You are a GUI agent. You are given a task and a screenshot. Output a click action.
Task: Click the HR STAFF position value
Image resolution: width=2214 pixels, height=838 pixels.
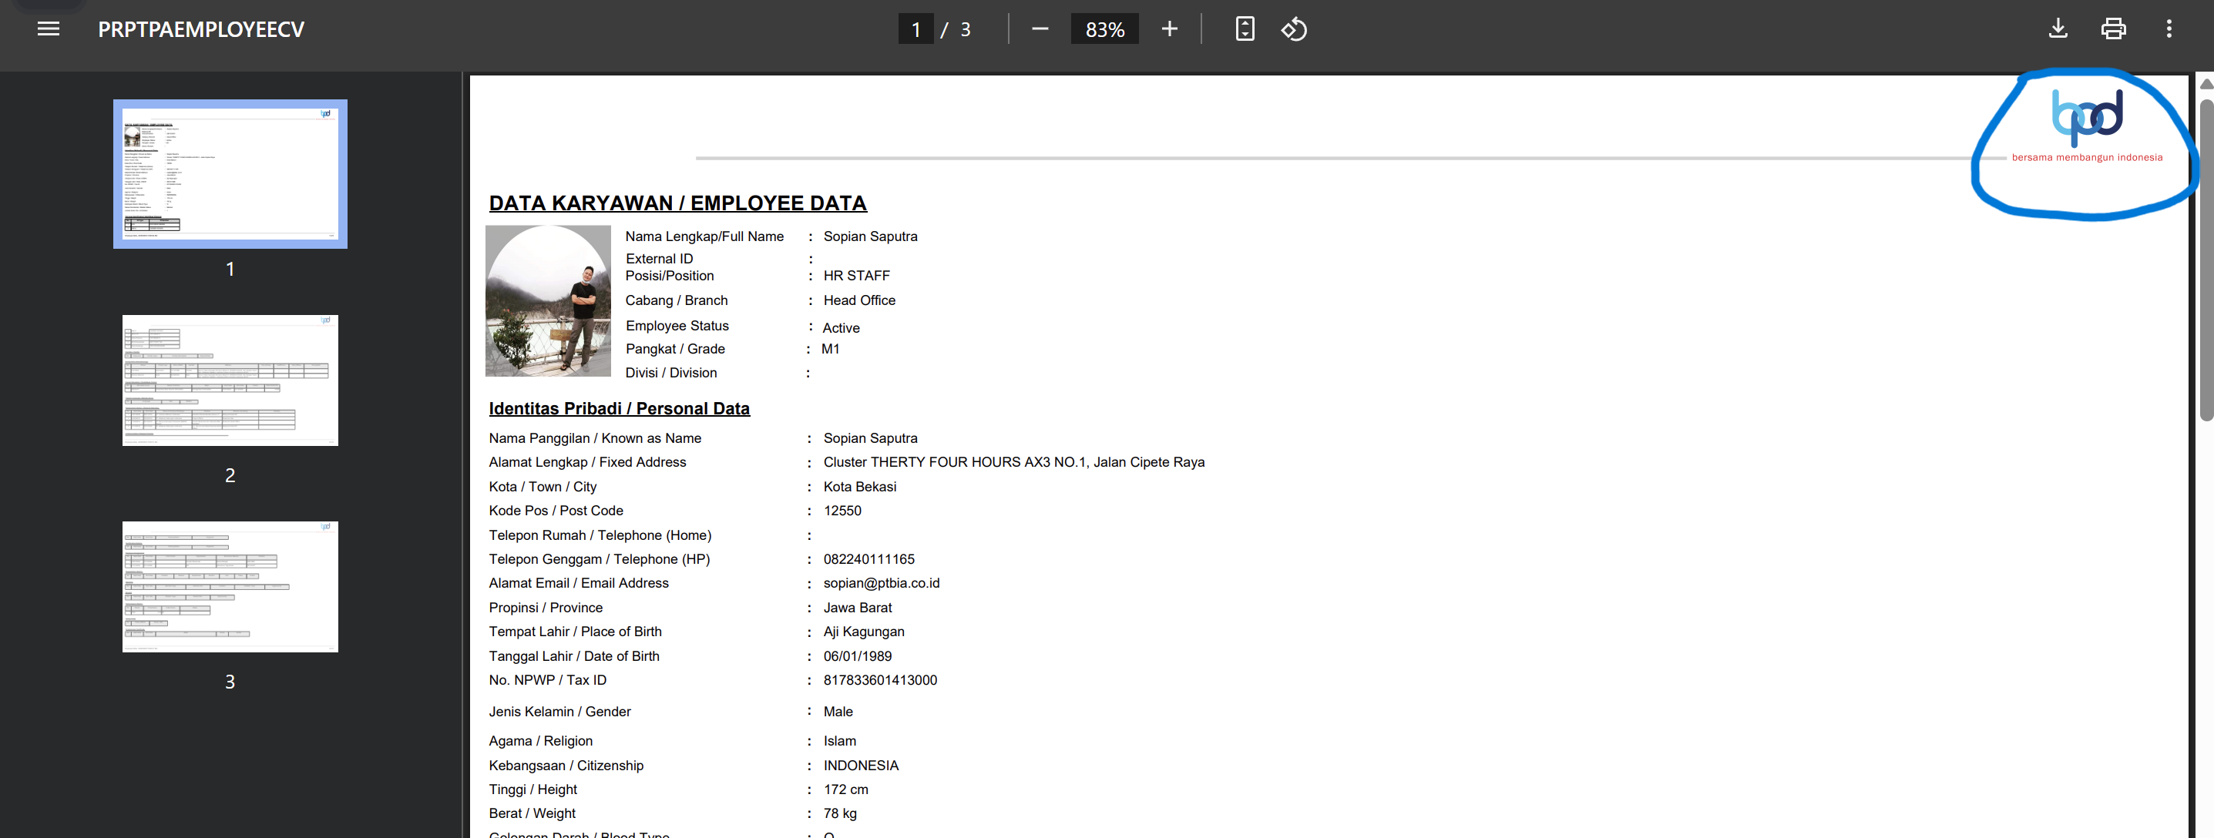point(856,276)
